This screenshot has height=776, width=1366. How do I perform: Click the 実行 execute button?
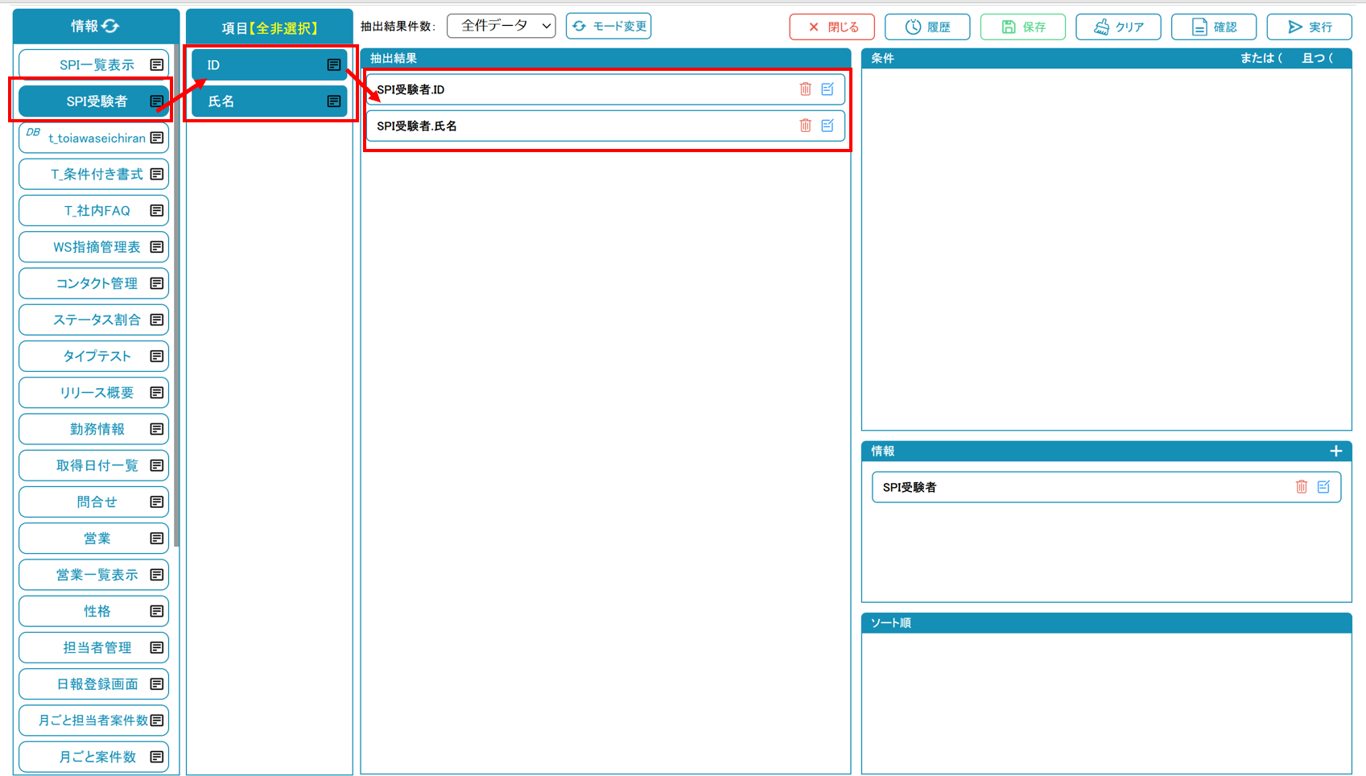pyautogui.click(x=1310, y=27)
